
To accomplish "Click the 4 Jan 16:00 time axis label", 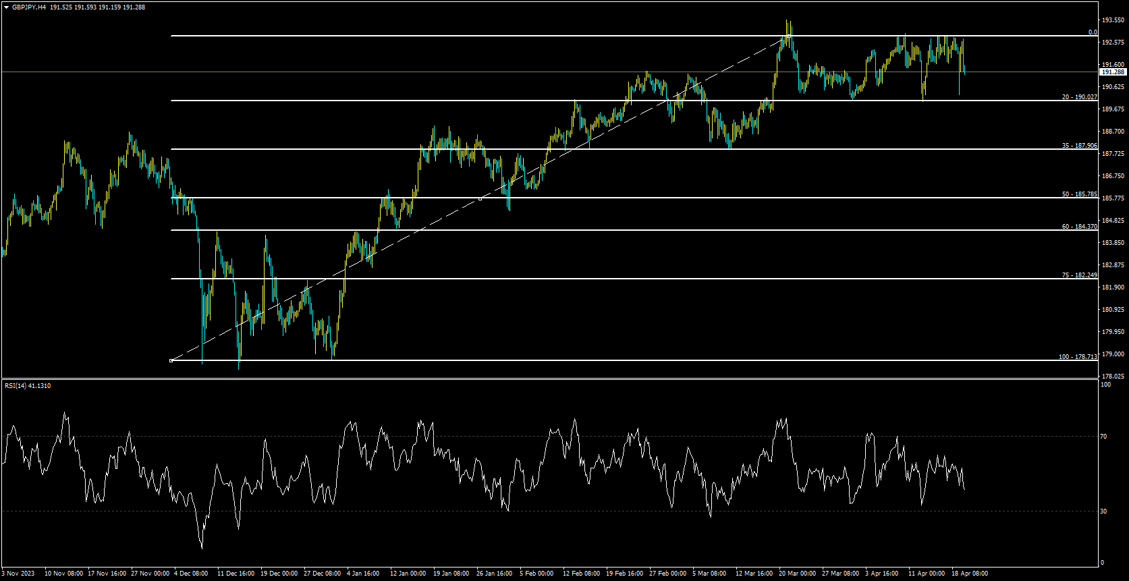I will 363,574.
